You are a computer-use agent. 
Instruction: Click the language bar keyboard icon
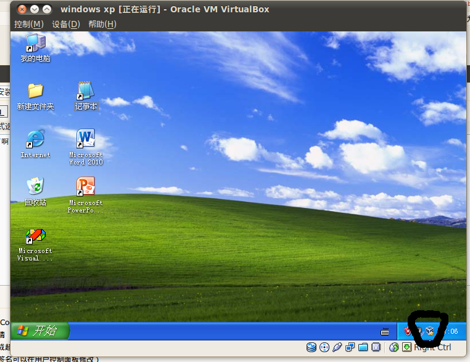tap(385, 331)
